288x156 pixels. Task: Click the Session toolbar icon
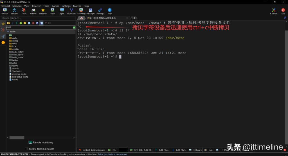click(x=5, y=11)
